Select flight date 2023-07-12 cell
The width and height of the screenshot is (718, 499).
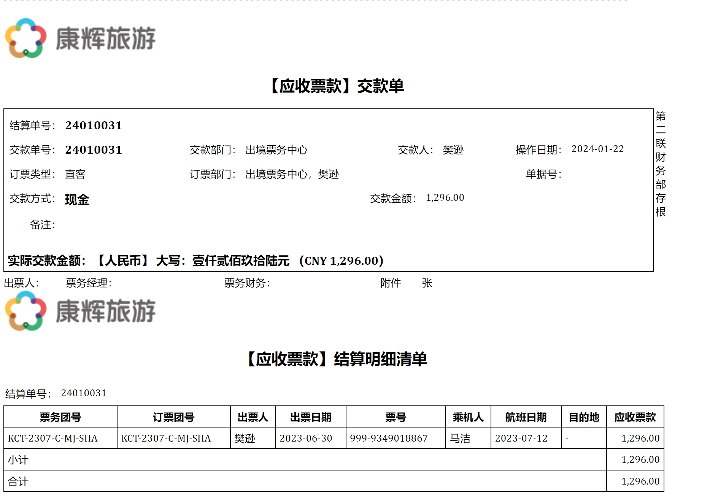[x=521, y=439]
